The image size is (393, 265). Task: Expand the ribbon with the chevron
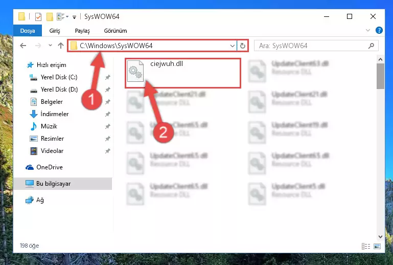pos(367,30)
